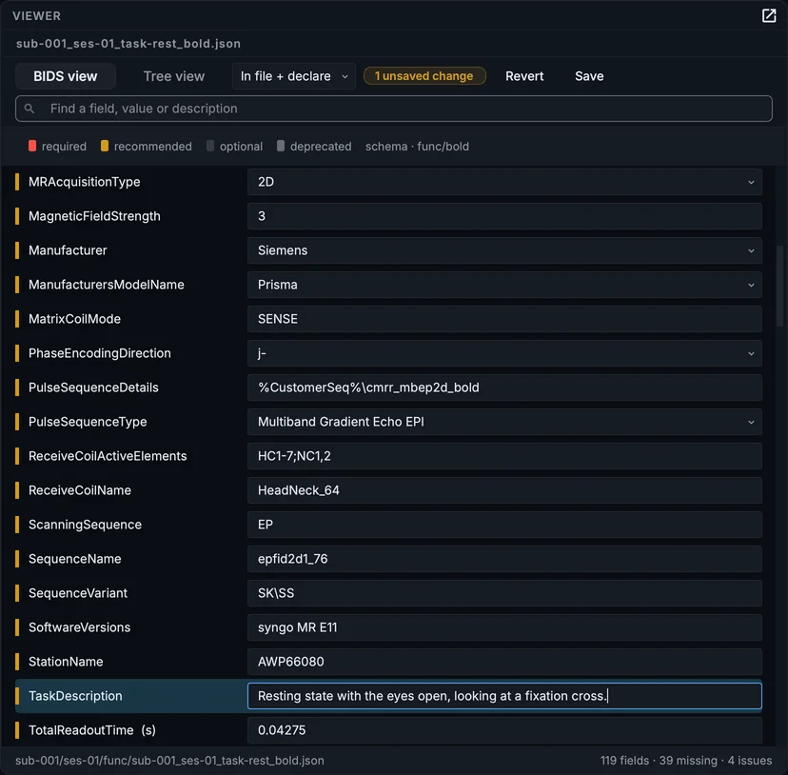Open PhaseEncodingDirection dropdown showing j-
Screen dimensions: 788x775
504,353
